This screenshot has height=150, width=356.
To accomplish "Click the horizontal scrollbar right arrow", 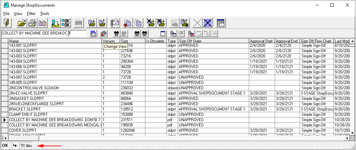I will coord(348,138).
